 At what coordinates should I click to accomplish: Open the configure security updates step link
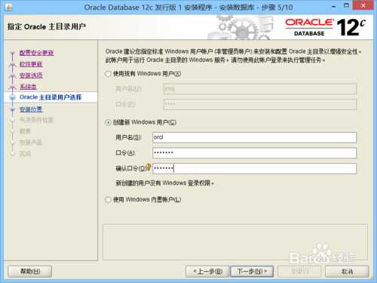point(37,53)
